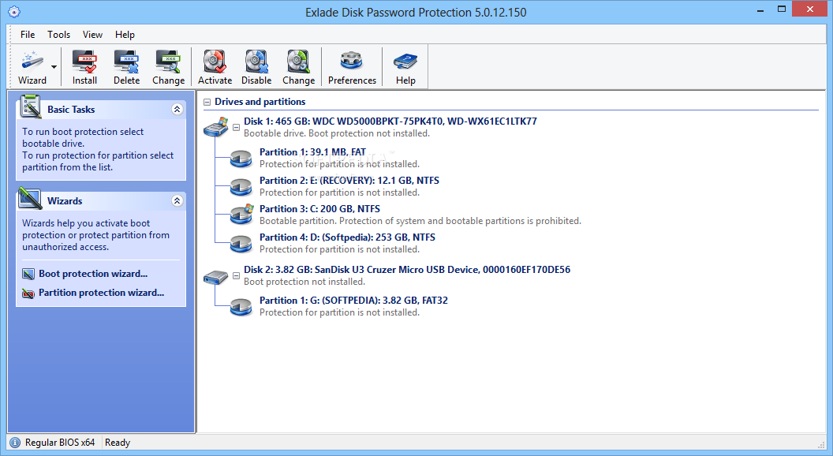Open the Wizard dropdown arrow

tap(54, 68)
